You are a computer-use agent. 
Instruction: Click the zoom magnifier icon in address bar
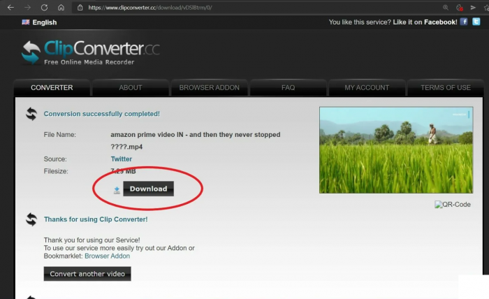pos(446,8)
